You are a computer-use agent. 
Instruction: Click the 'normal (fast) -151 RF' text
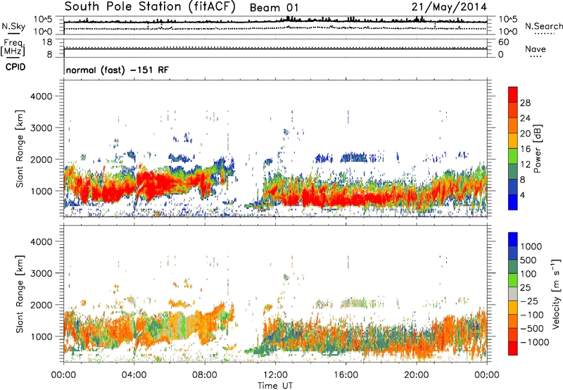(x=117, y=70)
